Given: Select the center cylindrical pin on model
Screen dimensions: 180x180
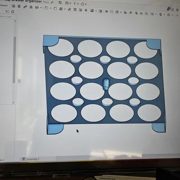Looking at the screenshot, I should point(106,85).
